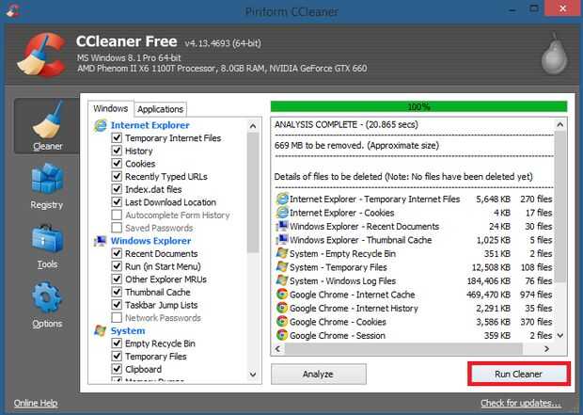Uncheck the IE Cookies checkbox

(117, 164)
